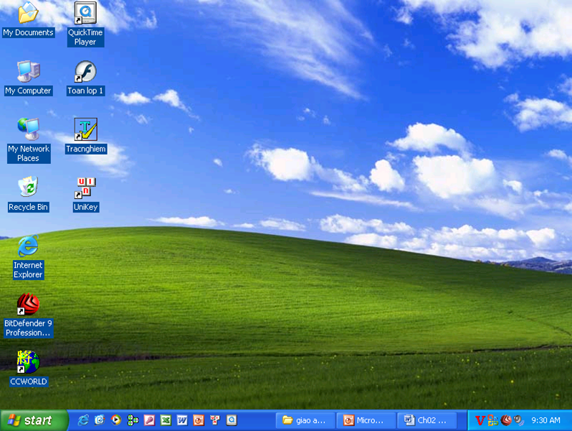Select the Internet Explorer desktop icon
Viewport: 572px width, 431px height.
pyautogui.click(x=29, y=257)
